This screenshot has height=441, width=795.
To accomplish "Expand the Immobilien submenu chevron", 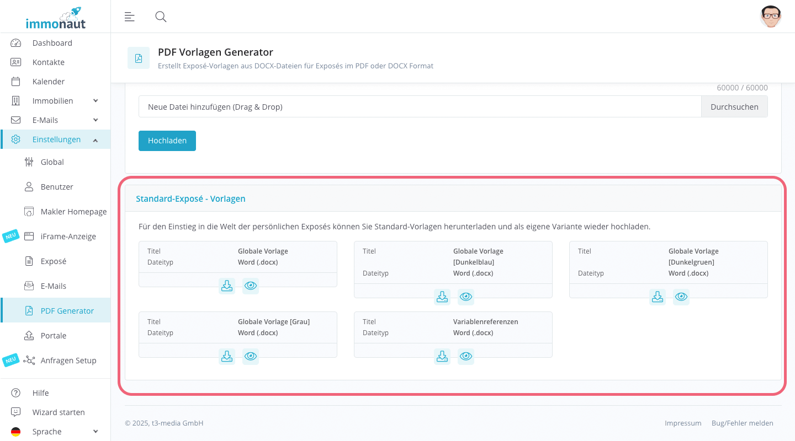I will coord(96,101).
